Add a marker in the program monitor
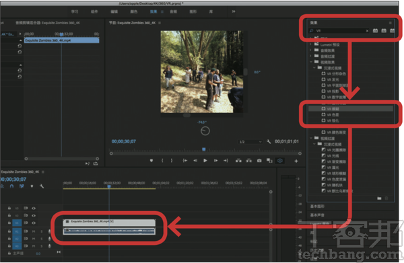Viewport: 404px width, 263px height. pos(151,161)
